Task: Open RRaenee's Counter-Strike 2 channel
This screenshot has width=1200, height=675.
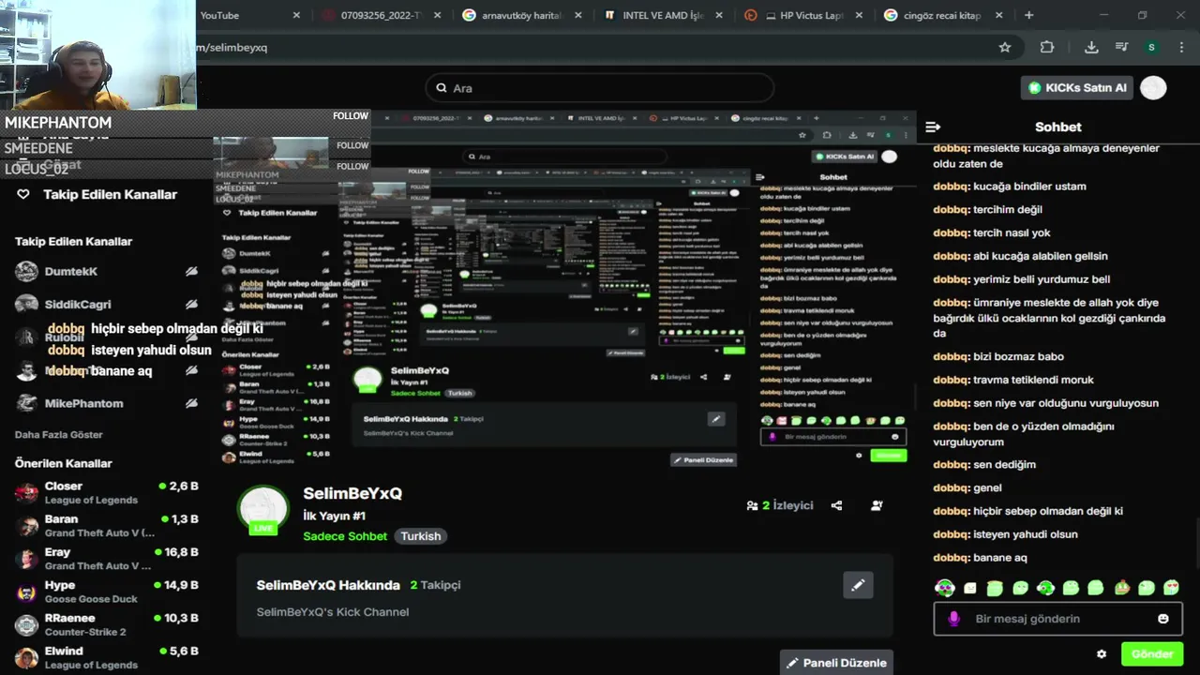Action: click(x=108, y=624)
